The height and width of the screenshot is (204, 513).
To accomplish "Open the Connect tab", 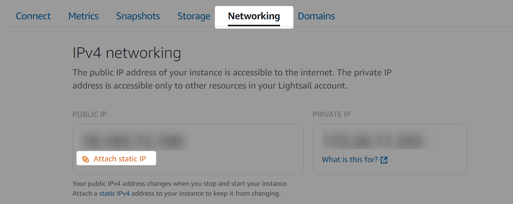I will (x=33, y=16).
